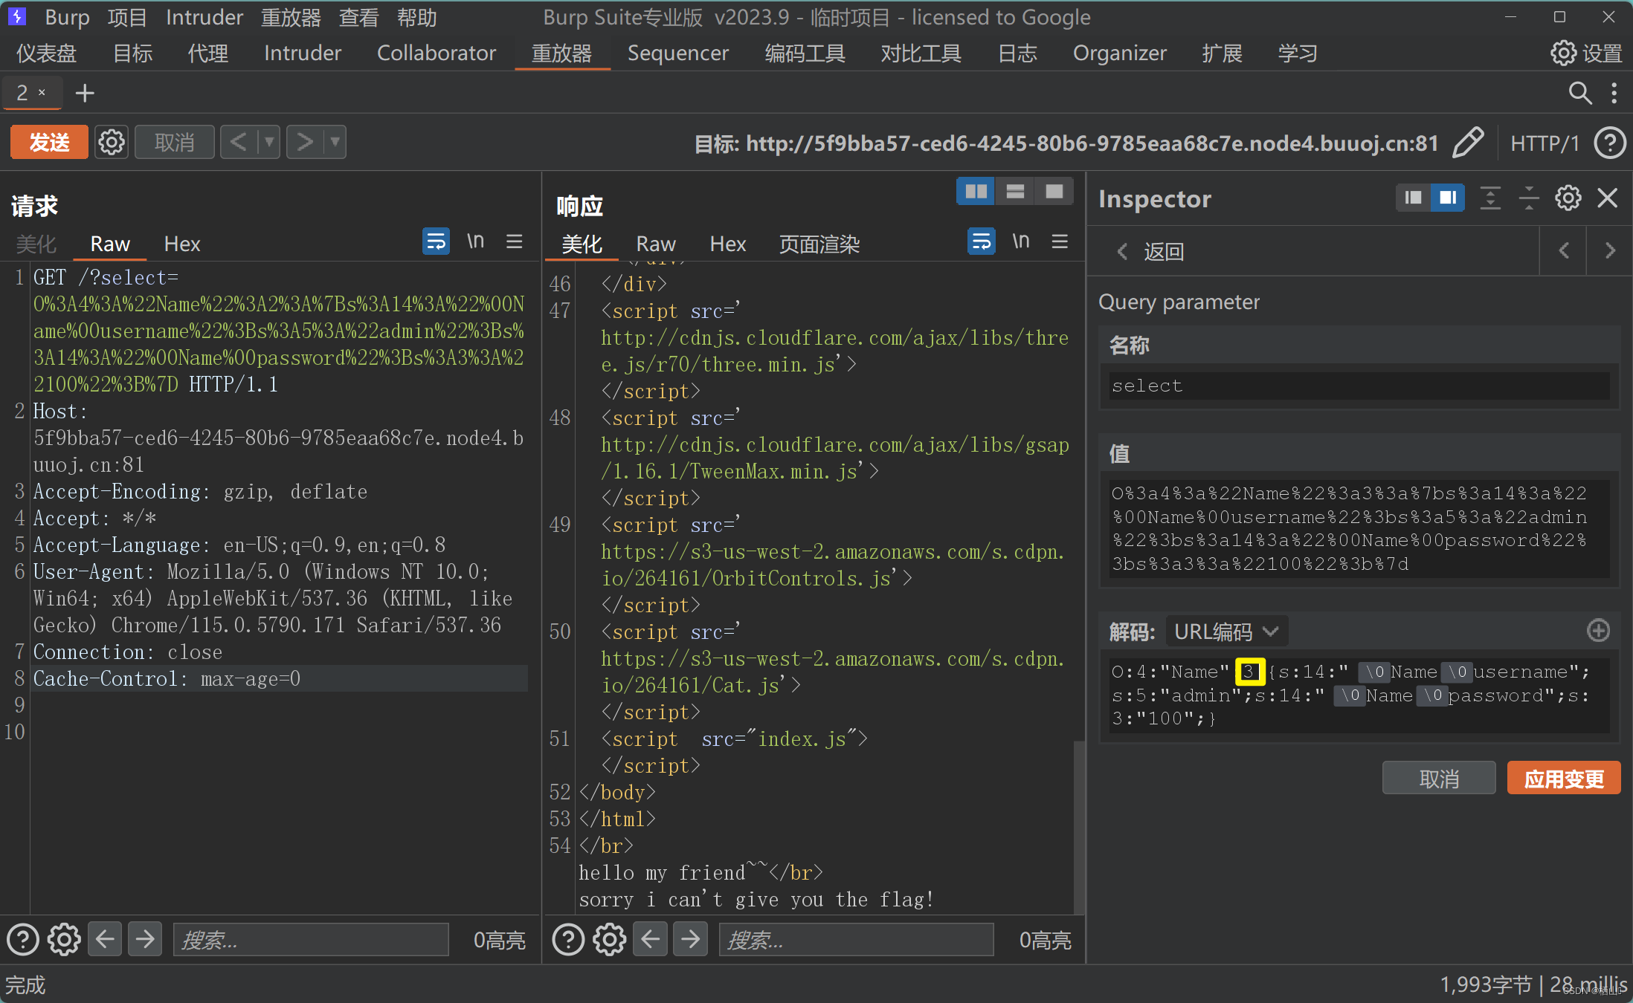Open the three-dot menu near search
1633x1003 pixels.
1614,93
